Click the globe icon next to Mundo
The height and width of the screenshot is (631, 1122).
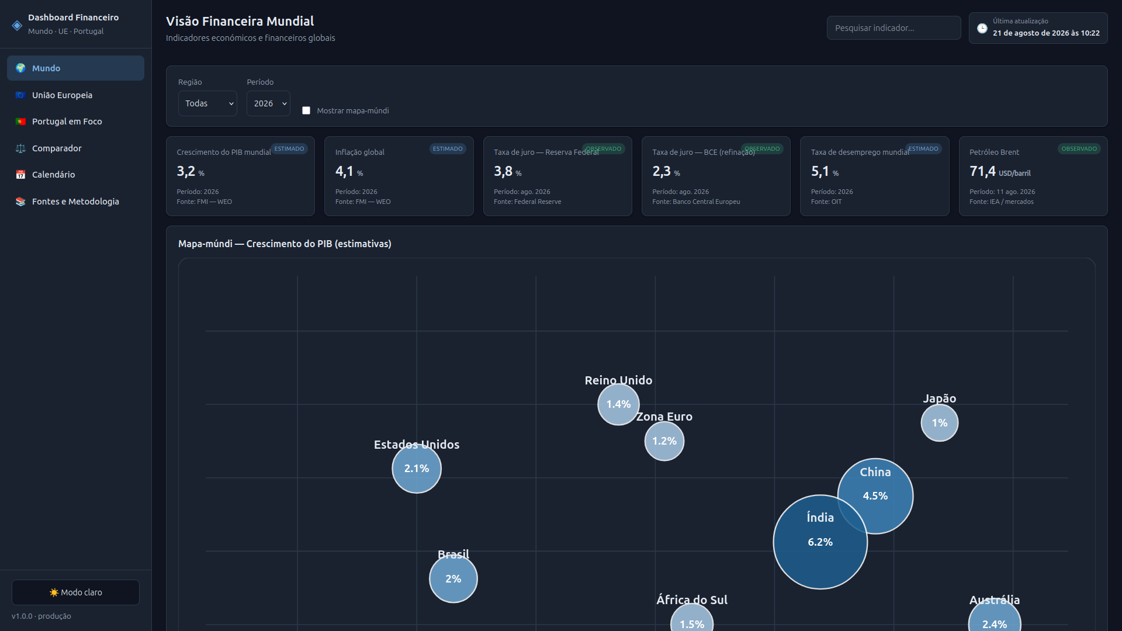20,68
